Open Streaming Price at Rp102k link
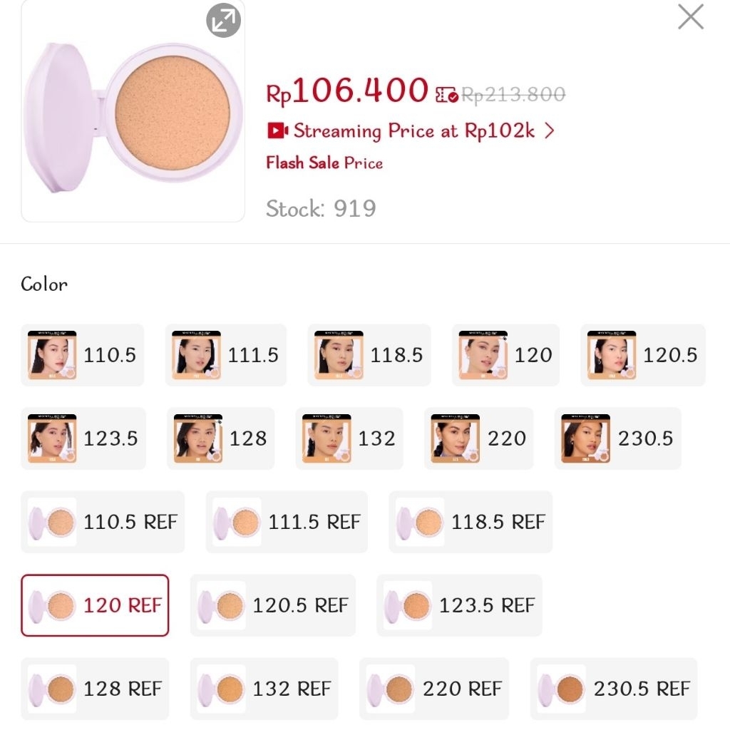This screenshot has width=730, height=730. pos(413,131)
